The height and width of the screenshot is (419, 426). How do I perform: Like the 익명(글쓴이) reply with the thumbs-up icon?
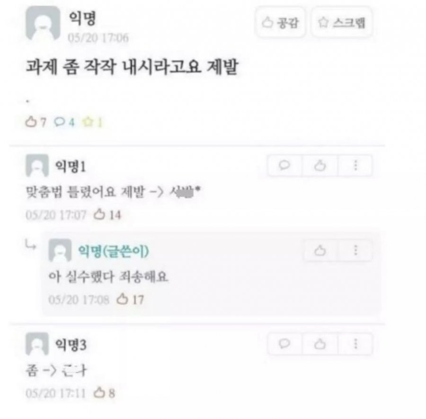(x=320, y=250)
